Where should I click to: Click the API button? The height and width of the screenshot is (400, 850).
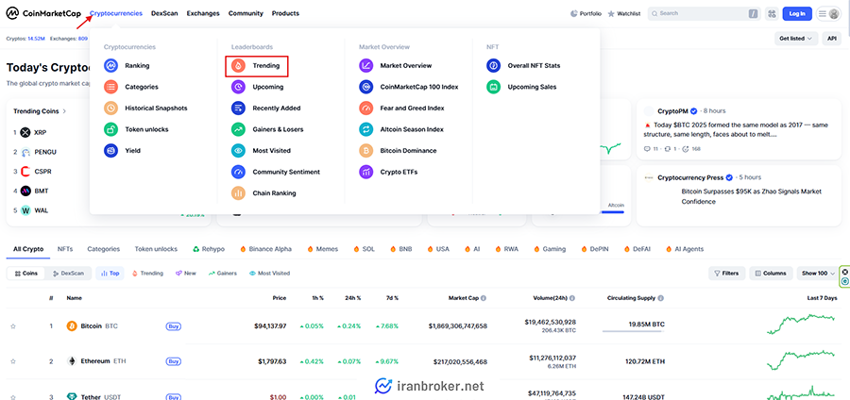tap(831, 39)
